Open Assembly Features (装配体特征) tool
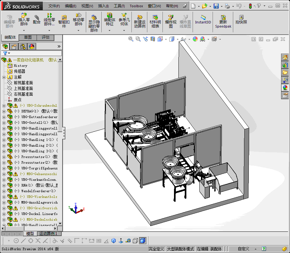The width and height of the screenshot is (290, 253). pos(109,19)
